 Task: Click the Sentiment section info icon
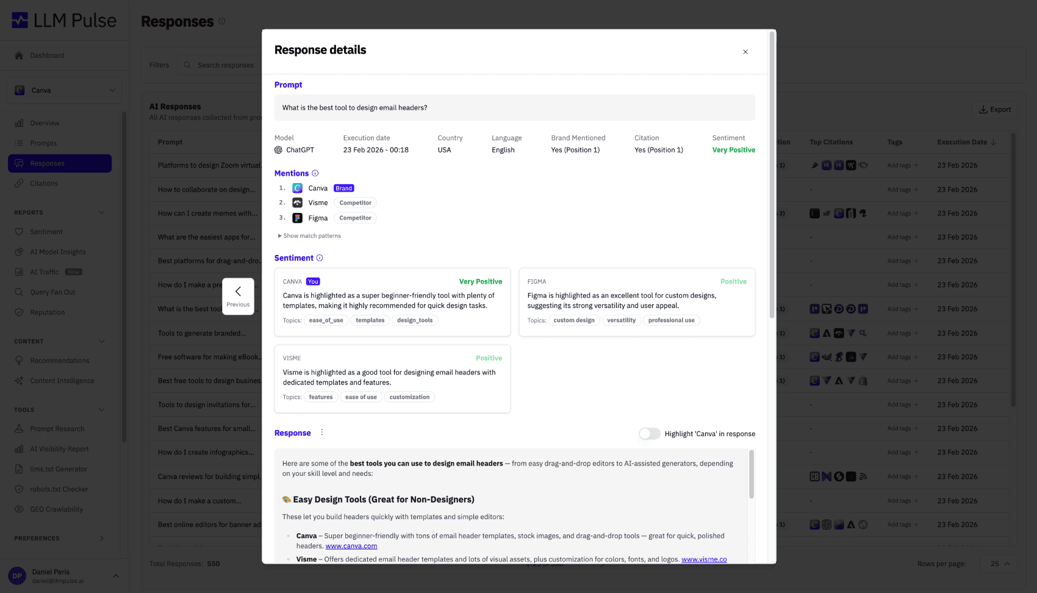point(320,258)
